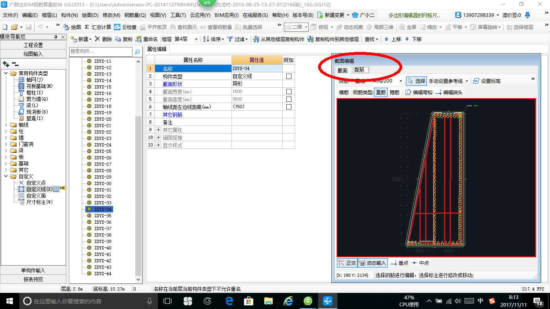Open 钢筋量(Q) menu
Screen dimensions: 550x309
[x=135, y=15]
